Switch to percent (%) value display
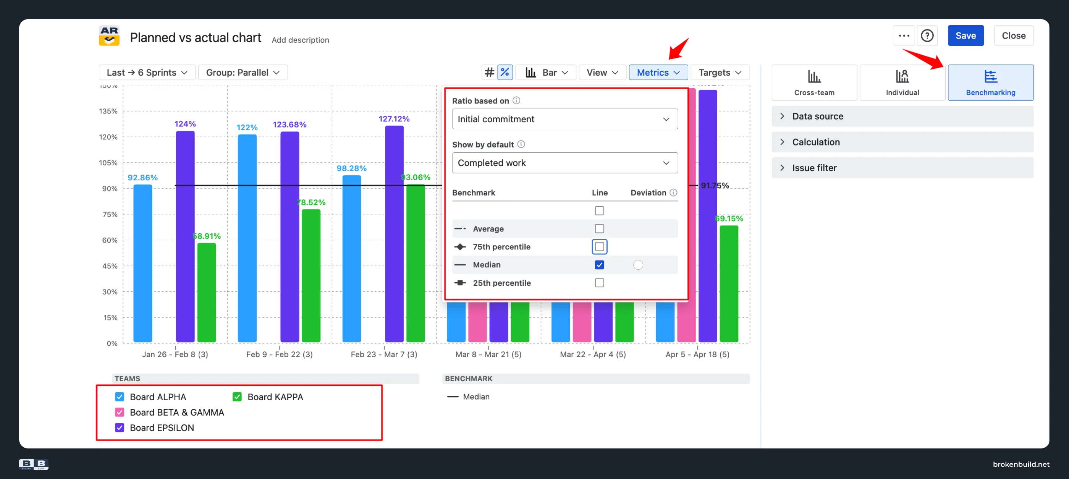The height and width of the screenshot is (479, 1069). pyautogui.click(x=505, y=72)
